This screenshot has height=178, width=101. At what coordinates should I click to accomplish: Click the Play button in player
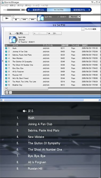tap(7, 18)
